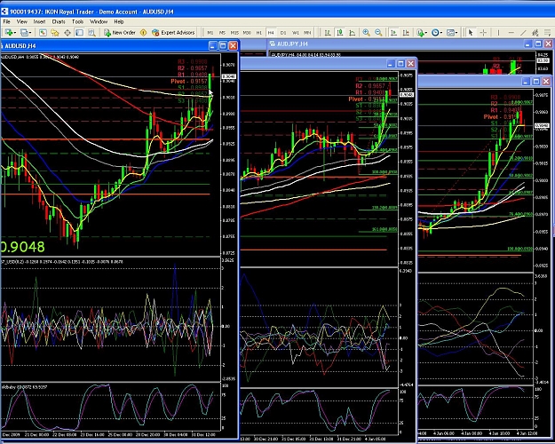Toggle chart shift from right border
The image size is (555, 444).
(x=406, y=33)
